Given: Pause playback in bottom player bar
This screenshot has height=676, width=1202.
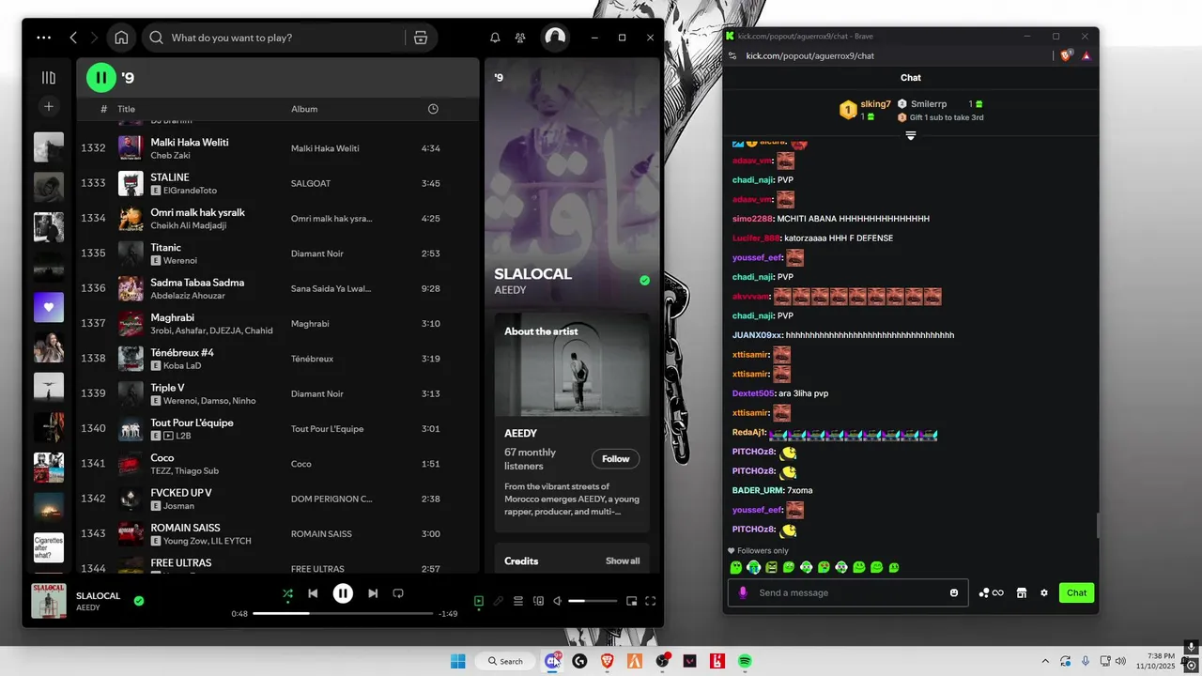Looking at the screenshot, I should [343, 593].
